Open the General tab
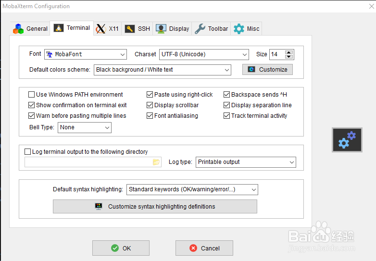376x261 pixels. point(30,28)
